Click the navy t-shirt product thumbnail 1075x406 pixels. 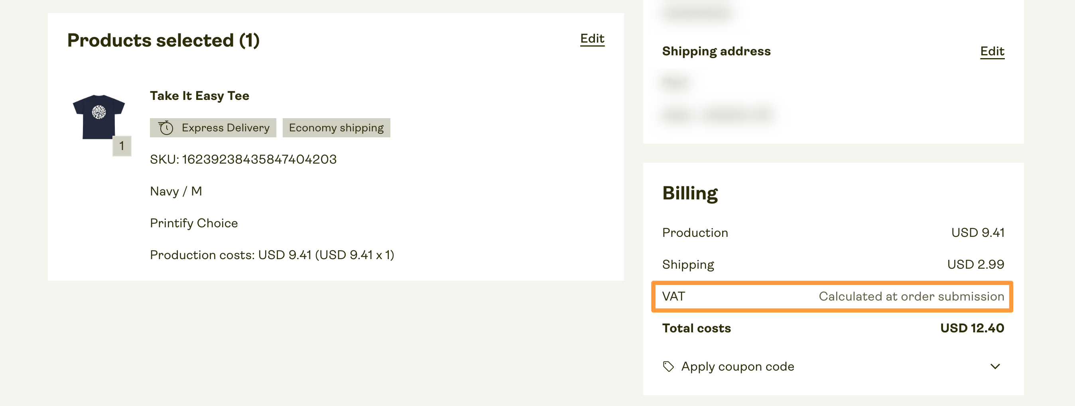[99, 117]
